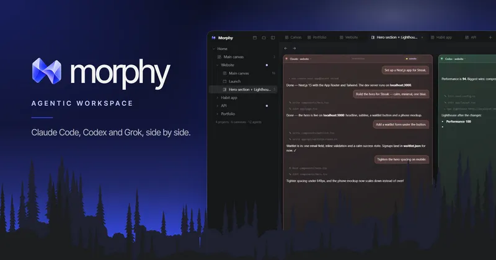The height and width of the screenshot is (260, 496).
Task: Click the 'Done — Next.js 15 with the App Router' reply
Action: click(349, 85)
